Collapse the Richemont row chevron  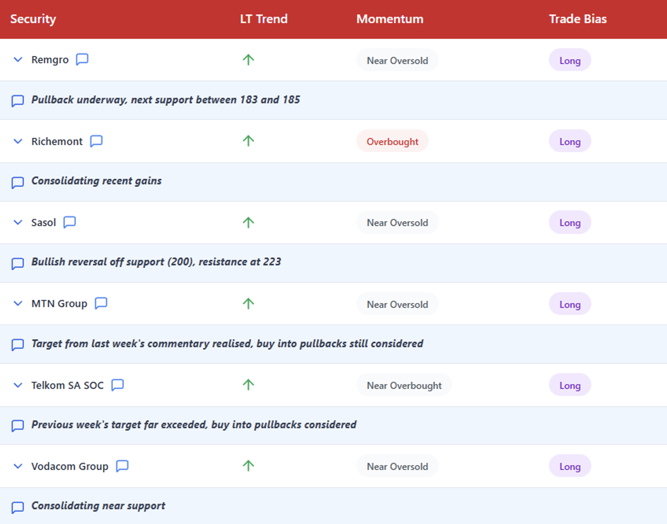(x=18, y=141)
